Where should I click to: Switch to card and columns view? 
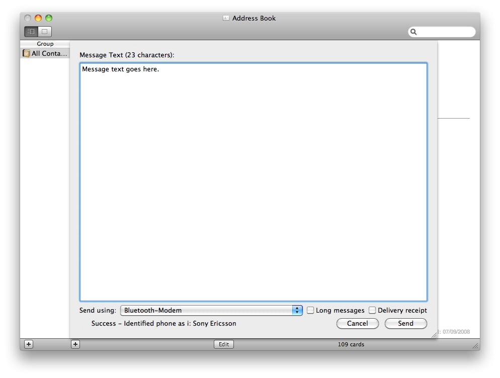click(31, 32)
